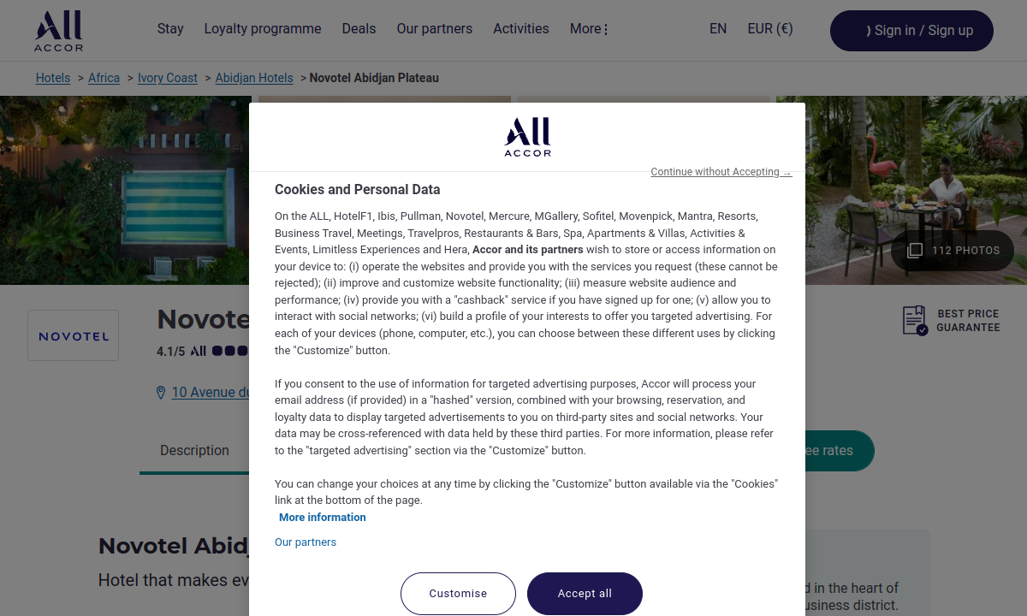This screenshot has width=1027, height=616.
Task: Open the Loyalty programme menu
Action: 263,29
